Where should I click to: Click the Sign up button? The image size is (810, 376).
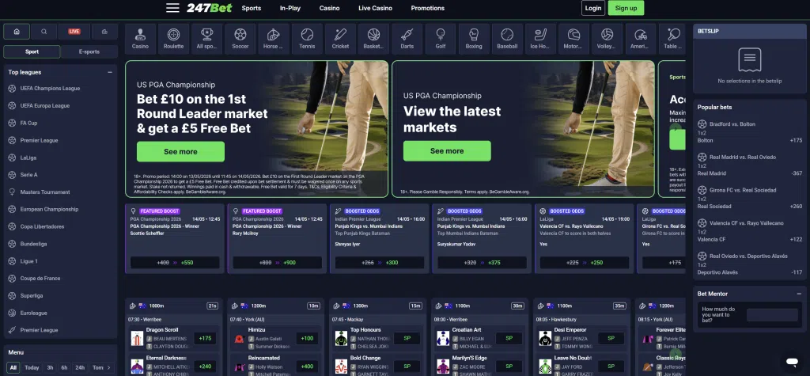(626, 8)
